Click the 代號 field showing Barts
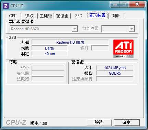The image size is (148, 130). point(49,48)
